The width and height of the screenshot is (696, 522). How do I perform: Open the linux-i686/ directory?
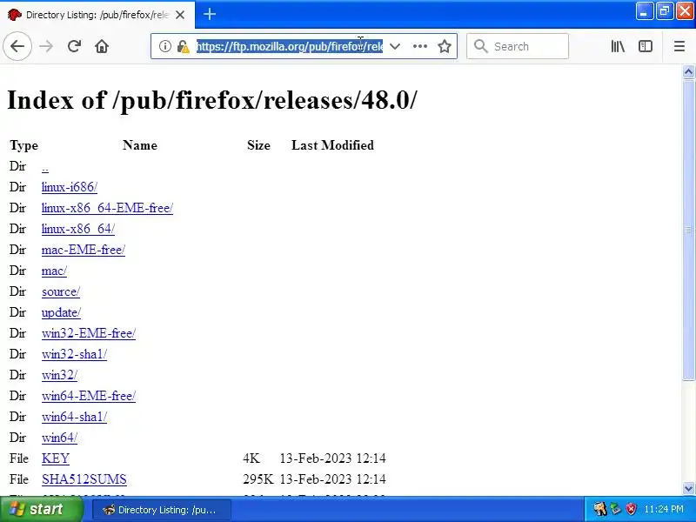point(70,187)
